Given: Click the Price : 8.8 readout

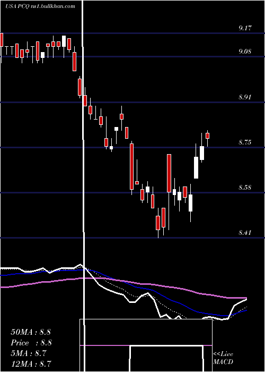Looking at the screenshot, I should coord(31,343).
